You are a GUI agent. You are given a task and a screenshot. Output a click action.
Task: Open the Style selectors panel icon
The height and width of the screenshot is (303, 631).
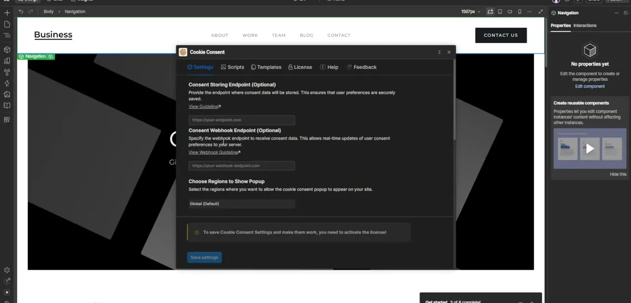tap(7, 61)
